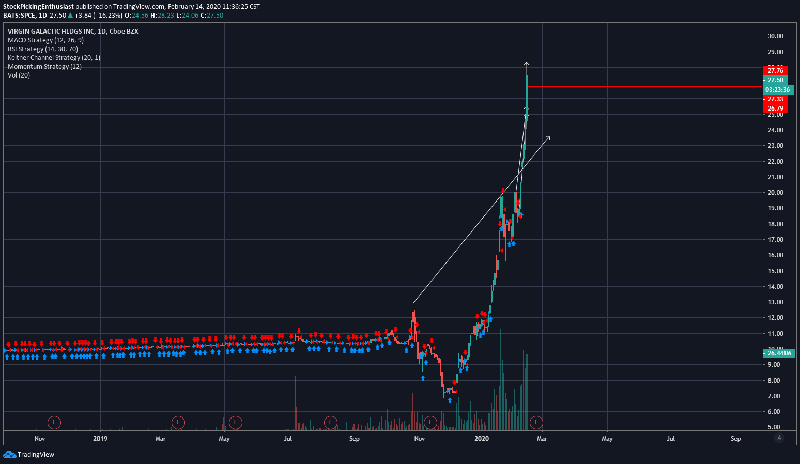Click the 03:23:36 bar countdown label

click(x=778, y=90)
